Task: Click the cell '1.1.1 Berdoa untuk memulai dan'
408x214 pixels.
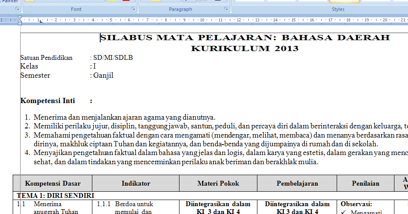Action: [x=135, y=207]
